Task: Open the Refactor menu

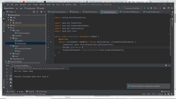Action: (42, 4)
